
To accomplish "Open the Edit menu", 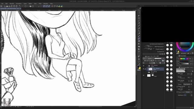I will pyautogui.click(x=6, y=4).
